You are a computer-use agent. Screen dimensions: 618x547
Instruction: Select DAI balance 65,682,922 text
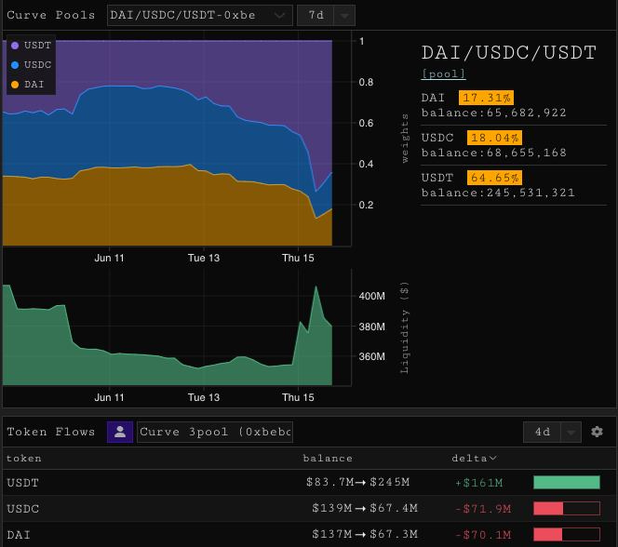coord(493,113)
